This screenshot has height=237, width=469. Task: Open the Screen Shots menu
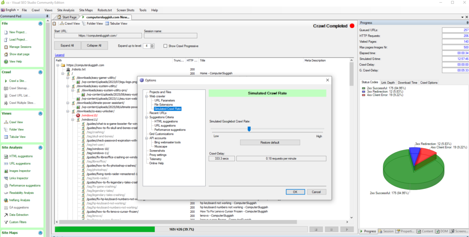coord(125,10)
